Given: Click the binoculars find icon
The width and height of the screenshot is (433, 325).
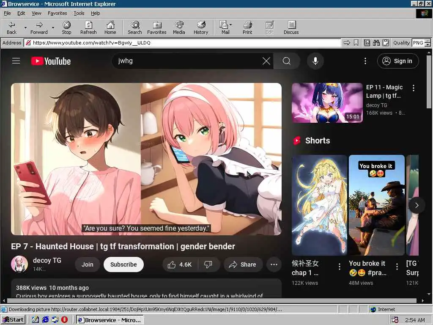Looking at the screenshot, I should [x=376, y=43].
